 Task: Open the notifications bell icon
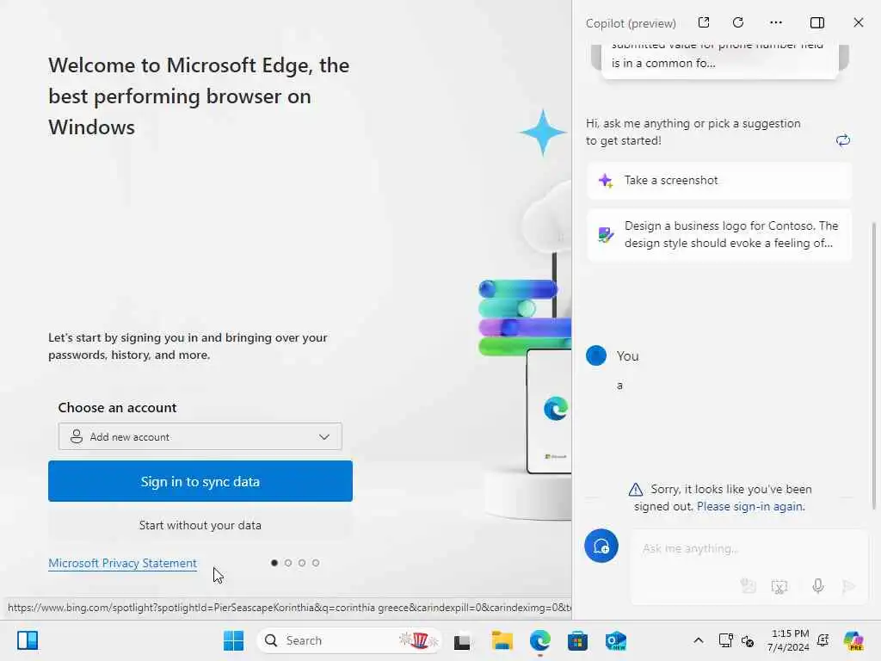coord(823,640)
